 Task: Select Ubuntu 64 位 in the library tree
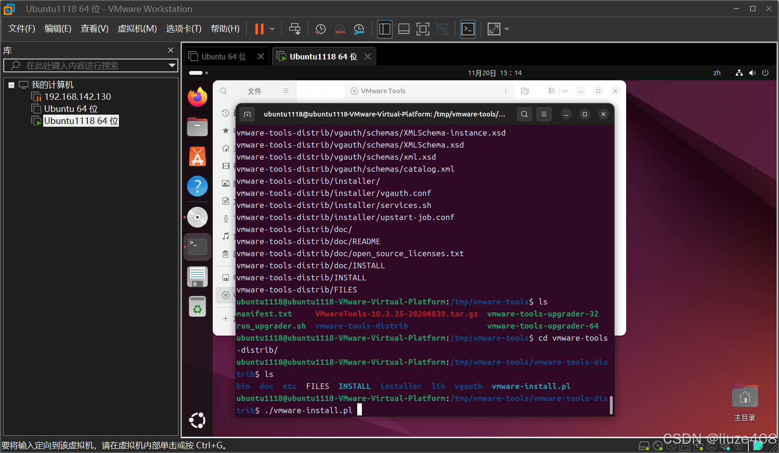(71, 109)
